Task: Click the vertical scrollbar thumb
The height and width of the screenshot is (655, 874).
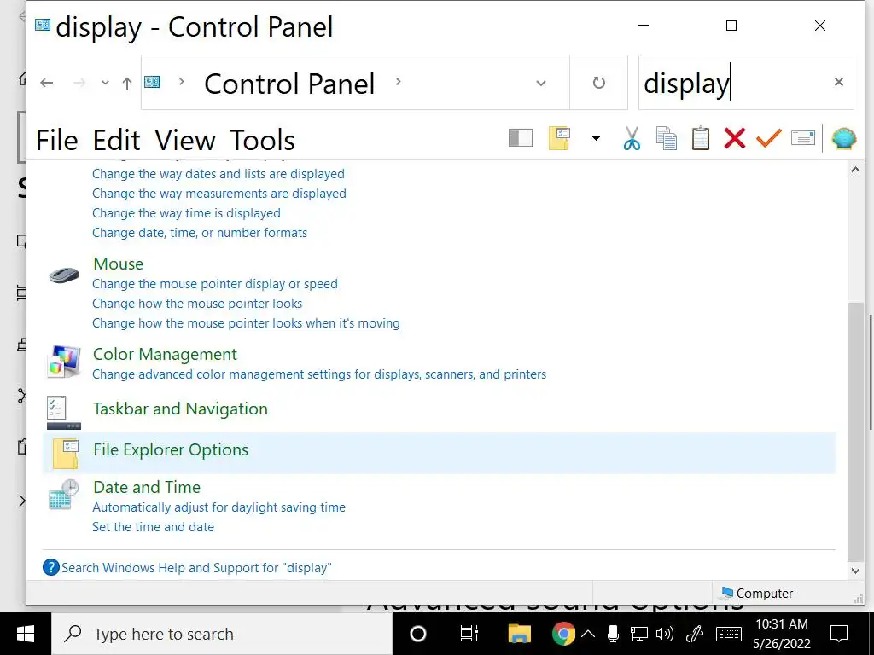Action: pyautogui.click(x=855, y=432)
